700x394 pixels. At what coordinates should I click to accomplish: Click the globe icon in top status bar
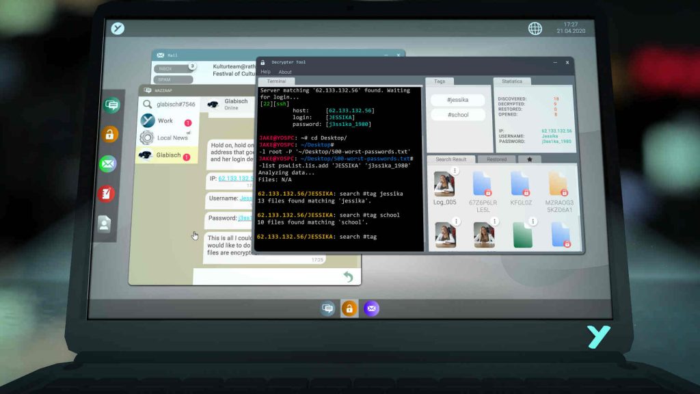[534, 29]
